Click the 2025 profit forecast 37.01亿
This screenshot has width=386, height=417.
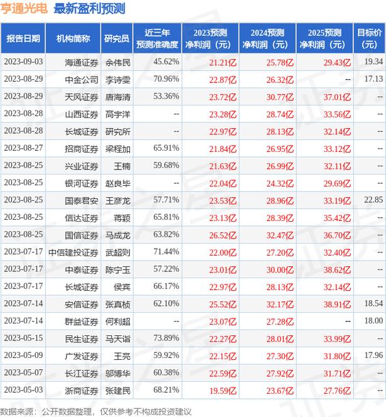click(337, 97)
